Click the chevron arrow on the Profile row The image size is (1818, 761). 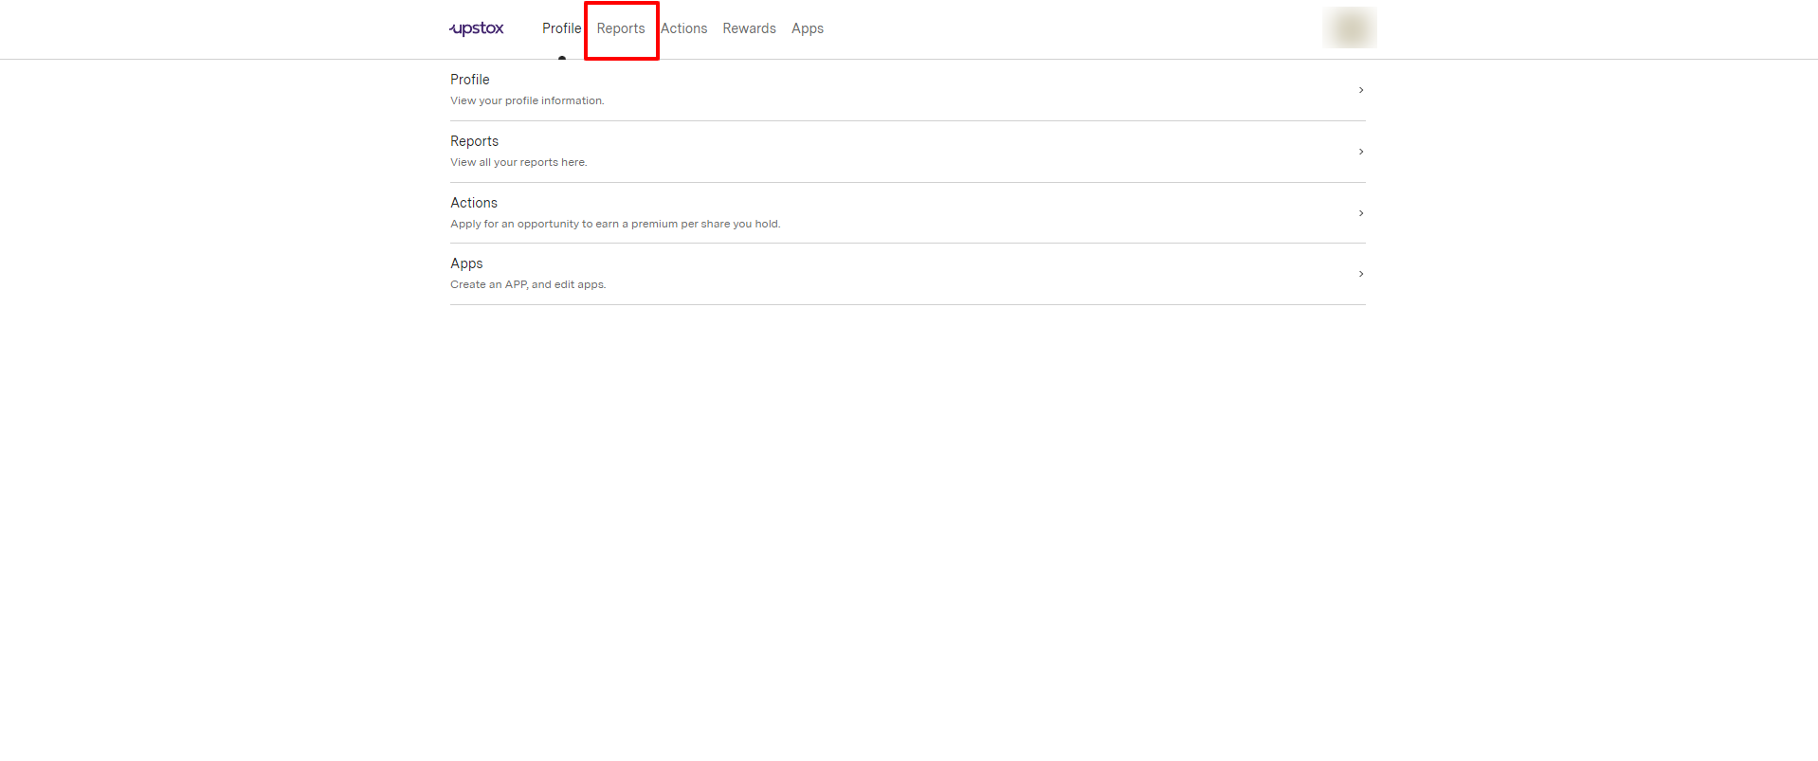click(1360, 90)
